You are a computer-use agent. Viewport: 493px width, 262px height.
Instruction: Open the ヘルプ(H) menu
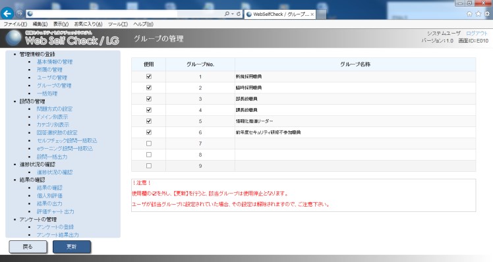click(144, 24)
